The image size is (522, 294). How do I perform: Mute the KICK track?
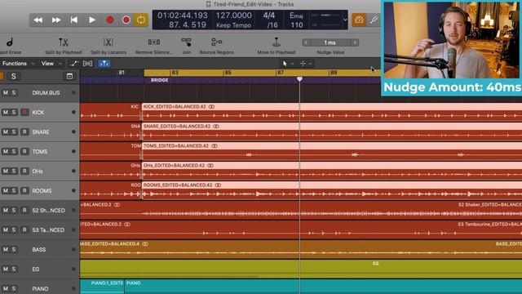(6, 113)
